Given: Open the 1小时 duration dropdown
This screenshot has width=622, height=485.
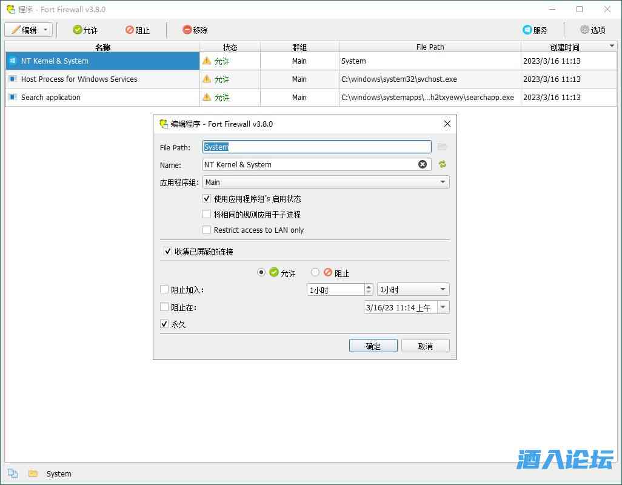Looking at the screenshot, I should (443, 290).
